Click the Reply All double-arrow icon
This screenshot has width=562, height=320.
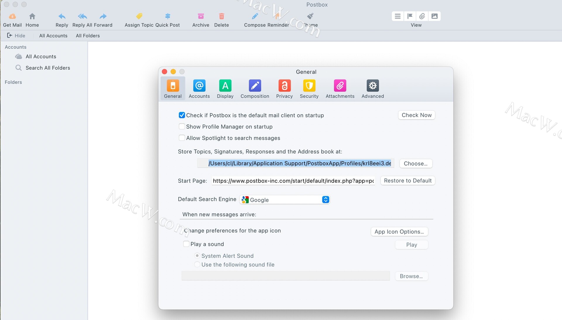click(x=83, y=16)
